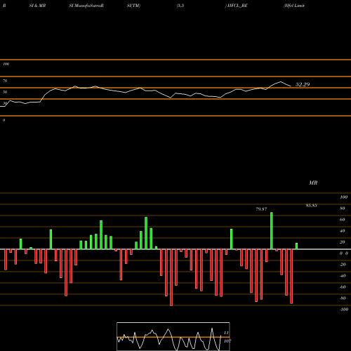This screenshot has width=351, height=351.
Task: Click the RSI axis label 30
Action: pyautogui.click(x=5, y=103)
